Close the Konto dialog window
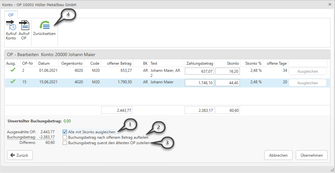 330,4
